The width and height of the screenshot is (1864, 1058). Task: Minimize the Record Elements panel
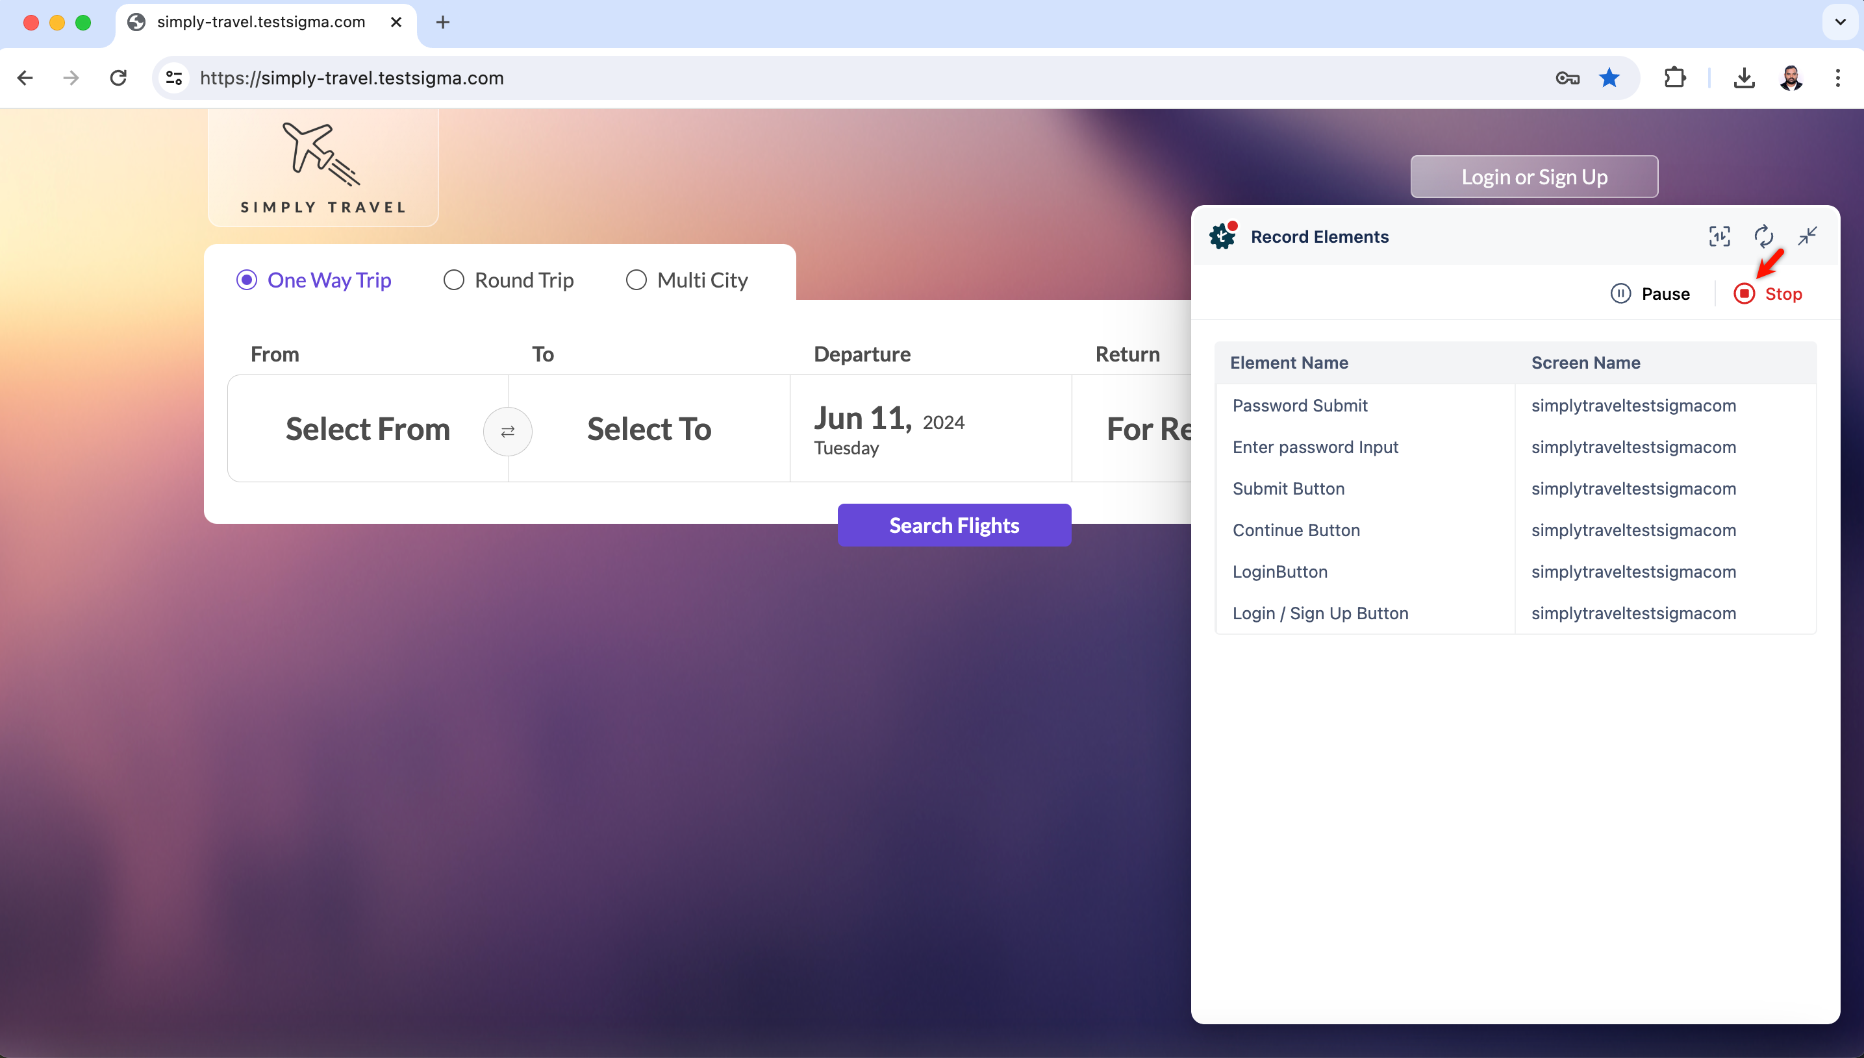tap(1807, 236)
